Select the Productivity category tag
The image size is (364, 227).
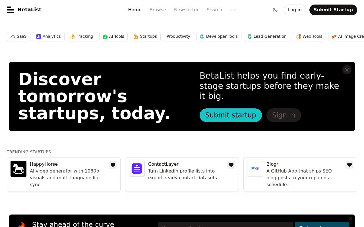[178, 37]
